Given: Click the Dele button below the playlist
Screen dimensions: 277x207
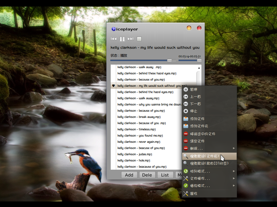Looking at the screenshot, I should click(x=147, y=175).
